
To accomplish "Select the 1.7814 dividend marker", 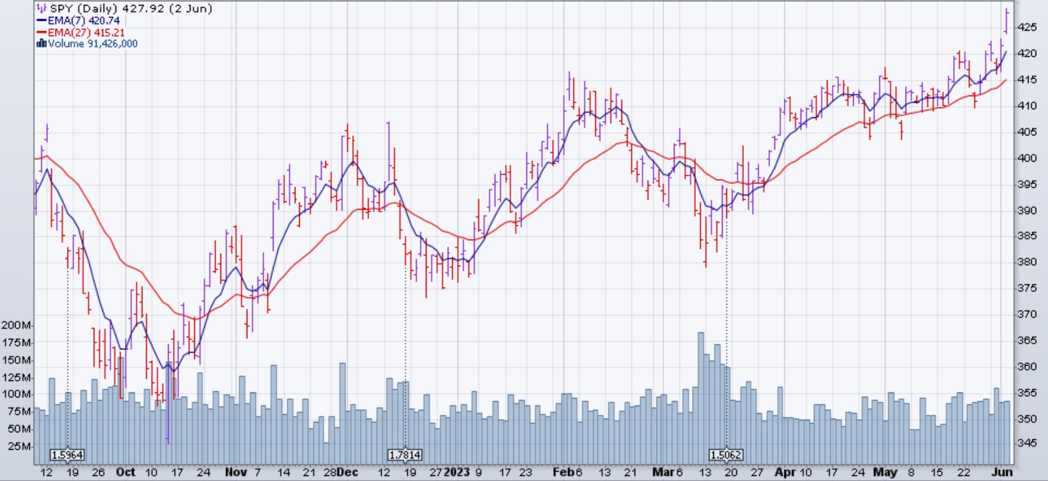I will (x=405, y=455).
